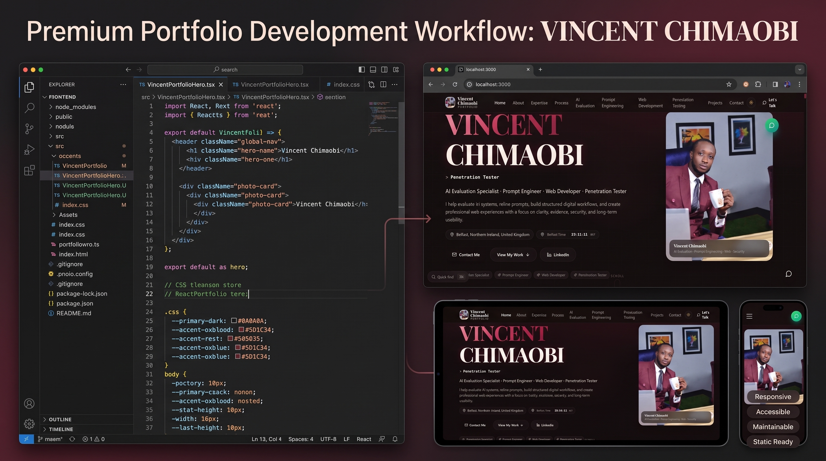Screen dimensions: 826x461
Task: Open notifications bell in status bar
Action: (395, 439)
